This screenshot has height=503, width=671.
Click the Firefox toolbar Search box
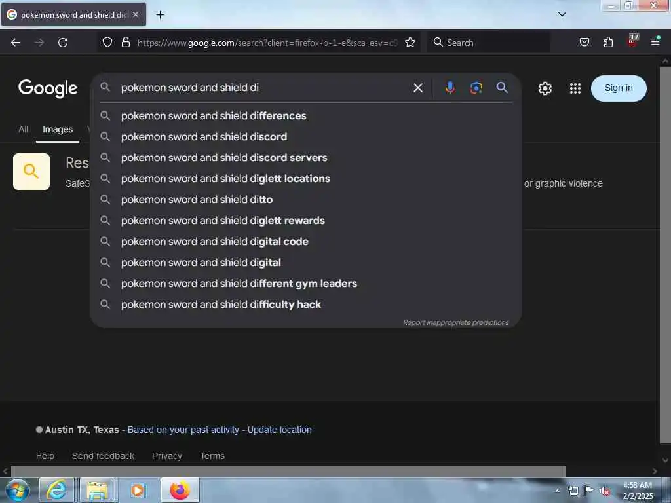488,43
